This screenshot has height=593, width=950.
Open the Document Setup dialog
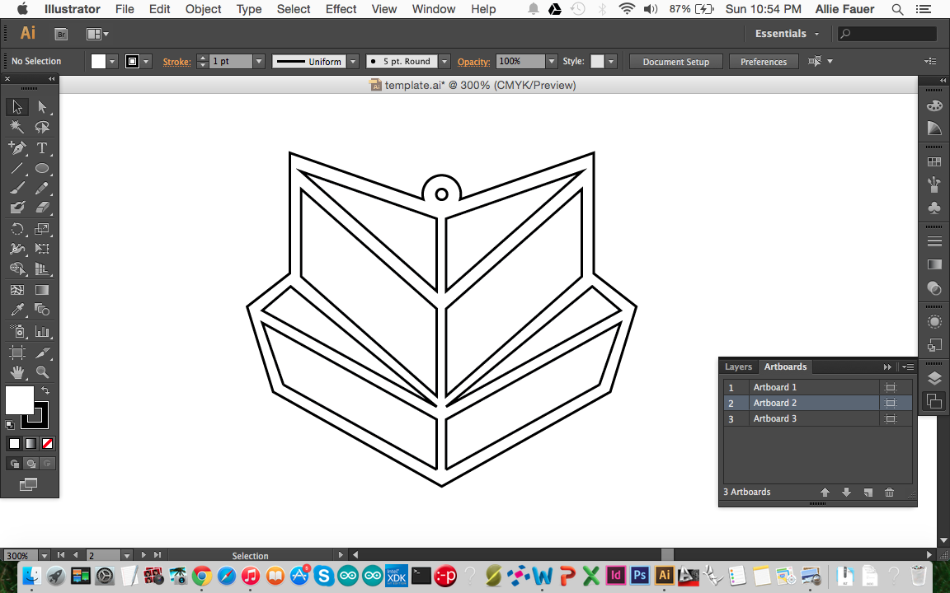pos(675,61)
